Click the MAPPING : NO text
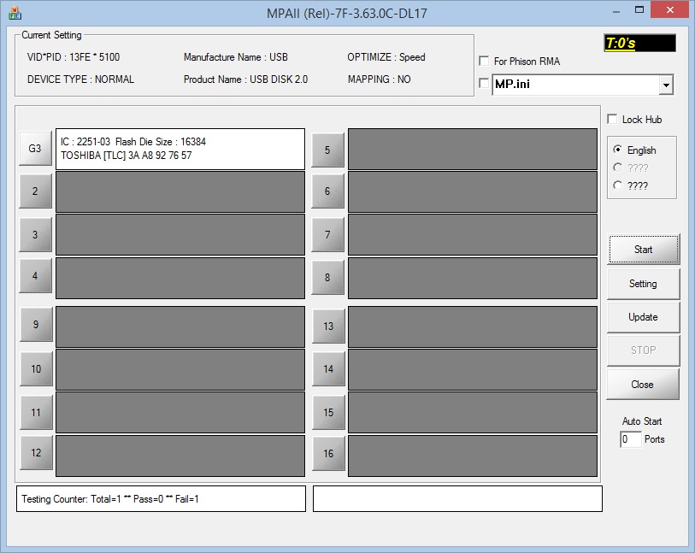The width and height of the screenshot is (695, 553). (379, 79)
